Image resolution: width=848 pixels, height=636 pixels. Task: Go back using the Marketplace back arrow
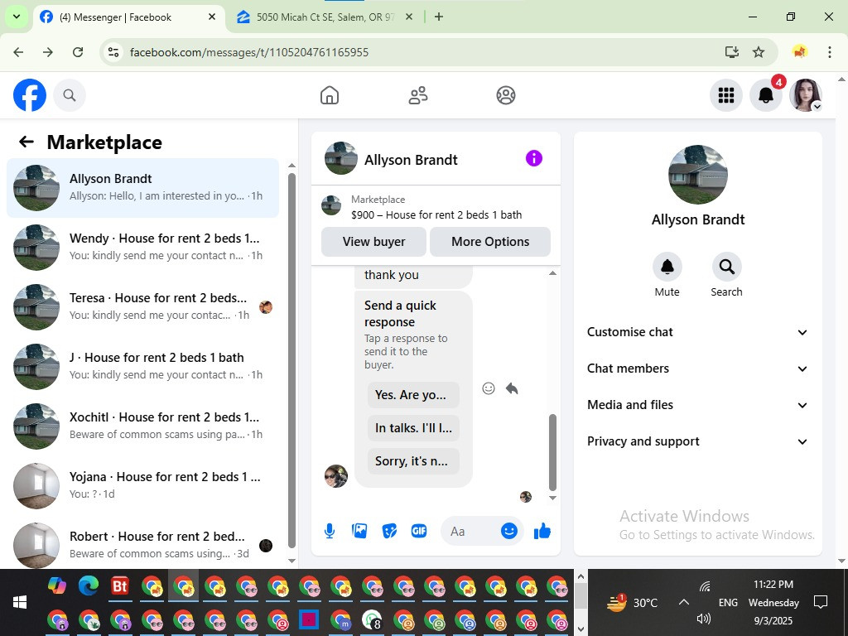click(x=26, y=142)
